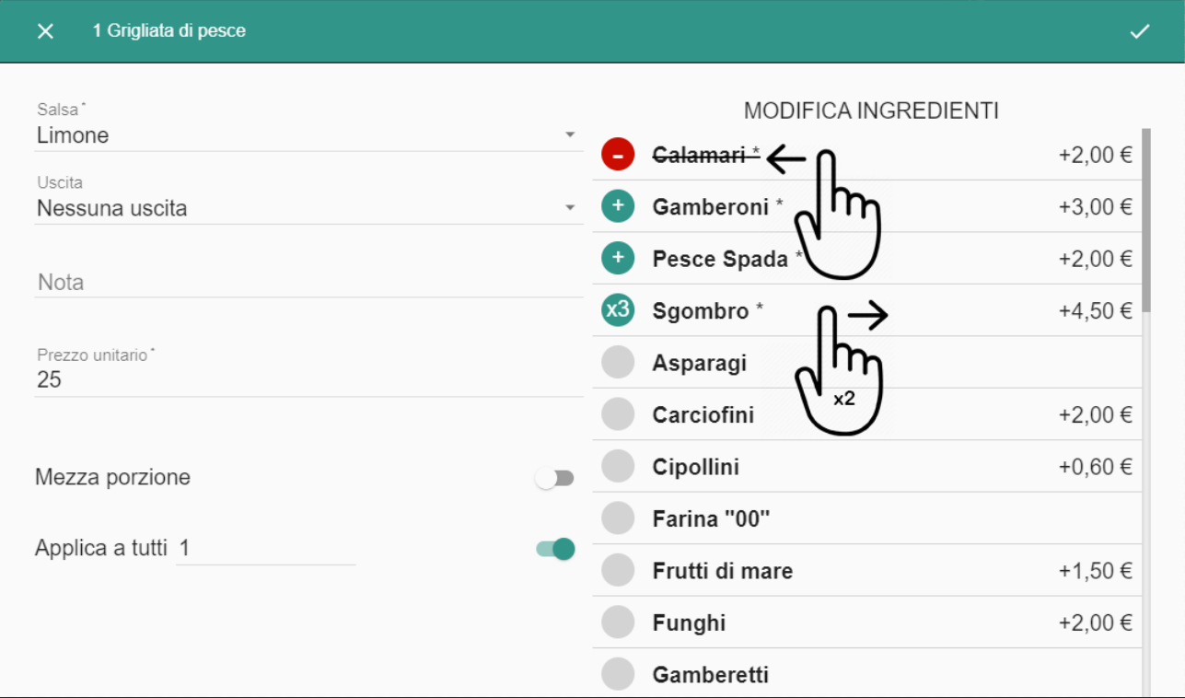Disable the Applica a tutti switch
The image size is (1185, 698).
pyautogui.click(x=555, y=549)
